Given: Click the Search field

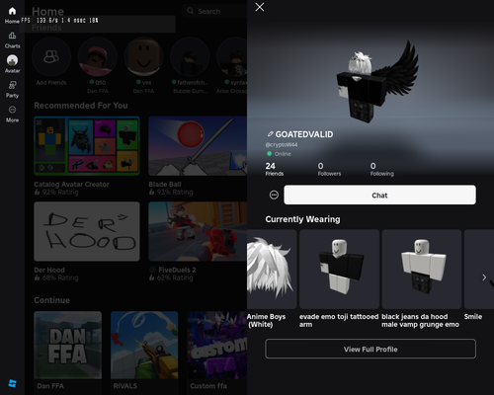Looking at the screenshot, I should [x=214, y=11].
